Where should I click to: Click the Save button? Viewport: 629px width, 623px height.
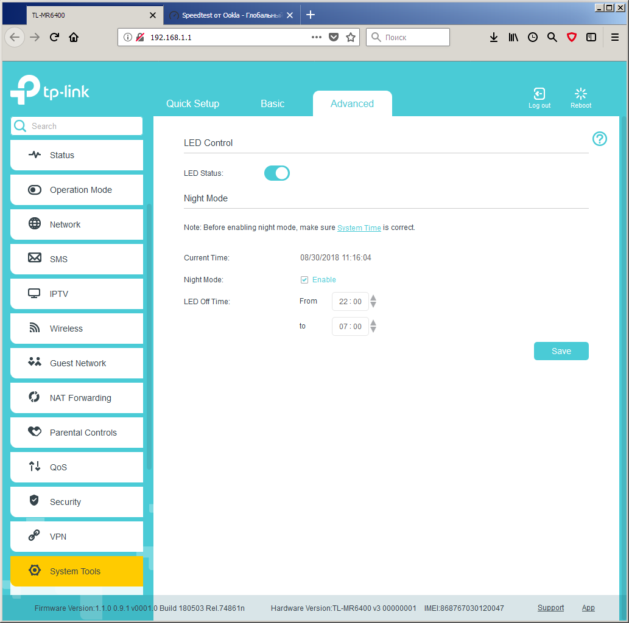[561, 351]
